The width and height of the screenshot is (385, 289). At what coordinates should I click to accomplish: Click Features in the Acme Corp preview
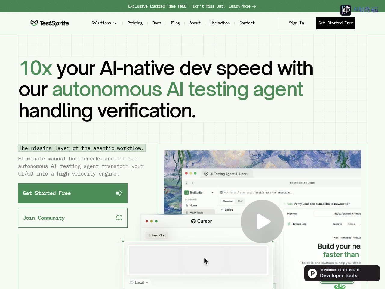(337, 224)
